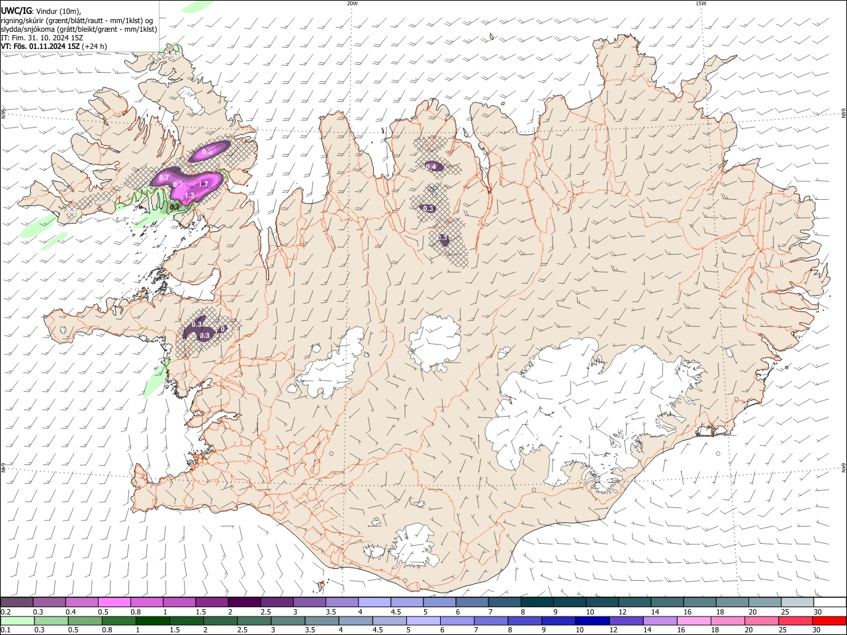
Task: Select the grey-green rain swatch between 3 and 3.5
Action: [288, 621]
